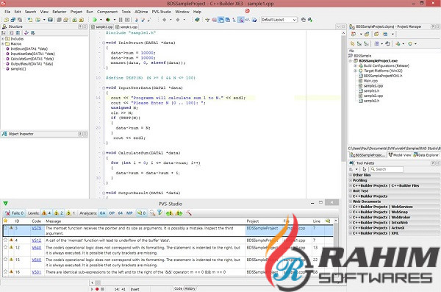Click the favorite star for message ID 4
Viewport: 441px width, 292px height.
point(5,241)
